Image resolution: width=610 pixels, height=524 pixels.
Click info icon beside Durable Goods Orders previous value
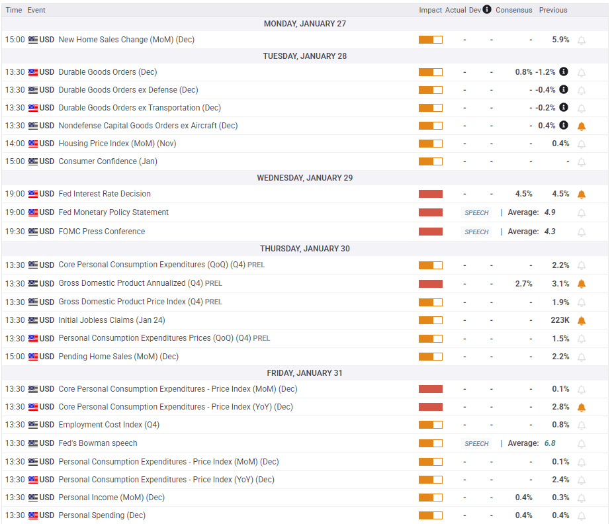pos(563,71)
